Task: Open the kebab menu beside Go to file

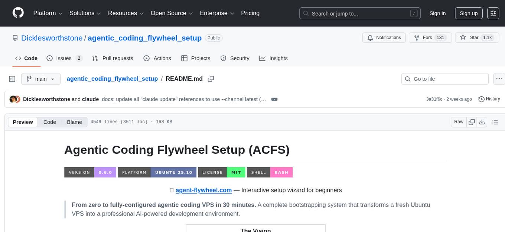Action: click(499, 79)
